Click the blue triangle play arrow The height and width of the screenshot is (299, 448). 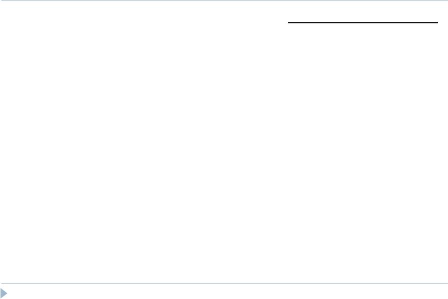pyautogui.click(x=4, y=293)
